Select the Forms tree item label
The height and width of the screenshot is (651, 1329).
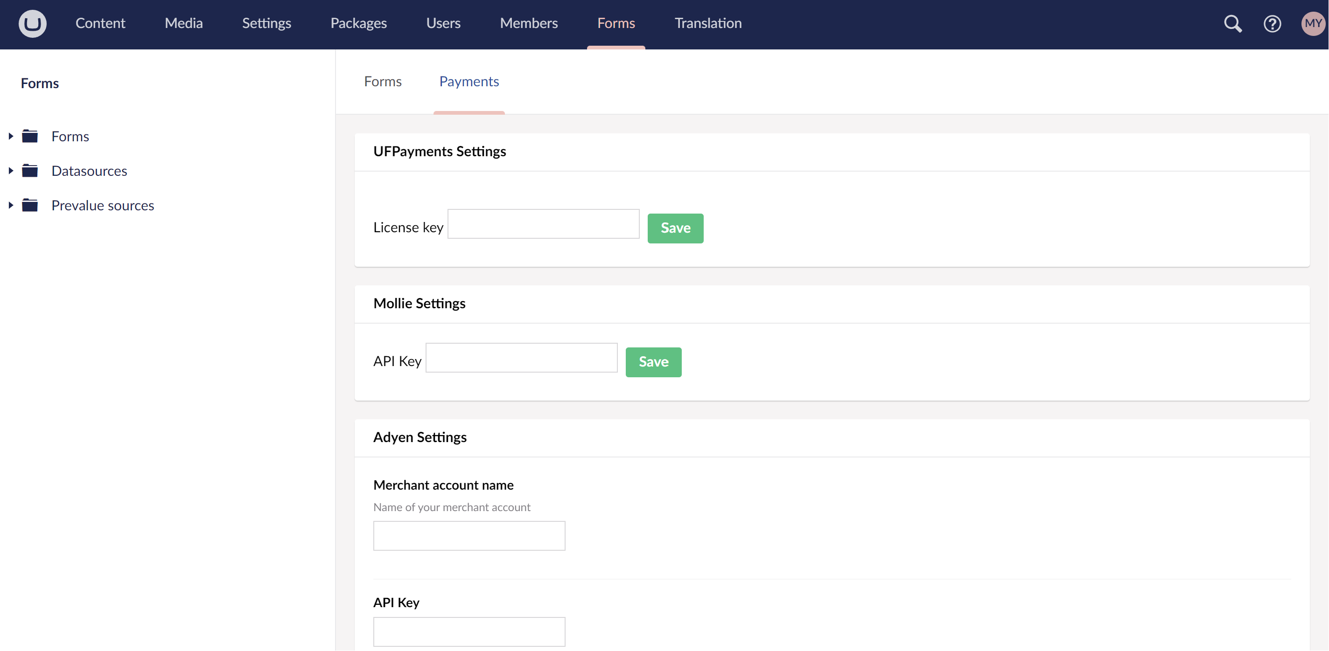pos(70,136)
